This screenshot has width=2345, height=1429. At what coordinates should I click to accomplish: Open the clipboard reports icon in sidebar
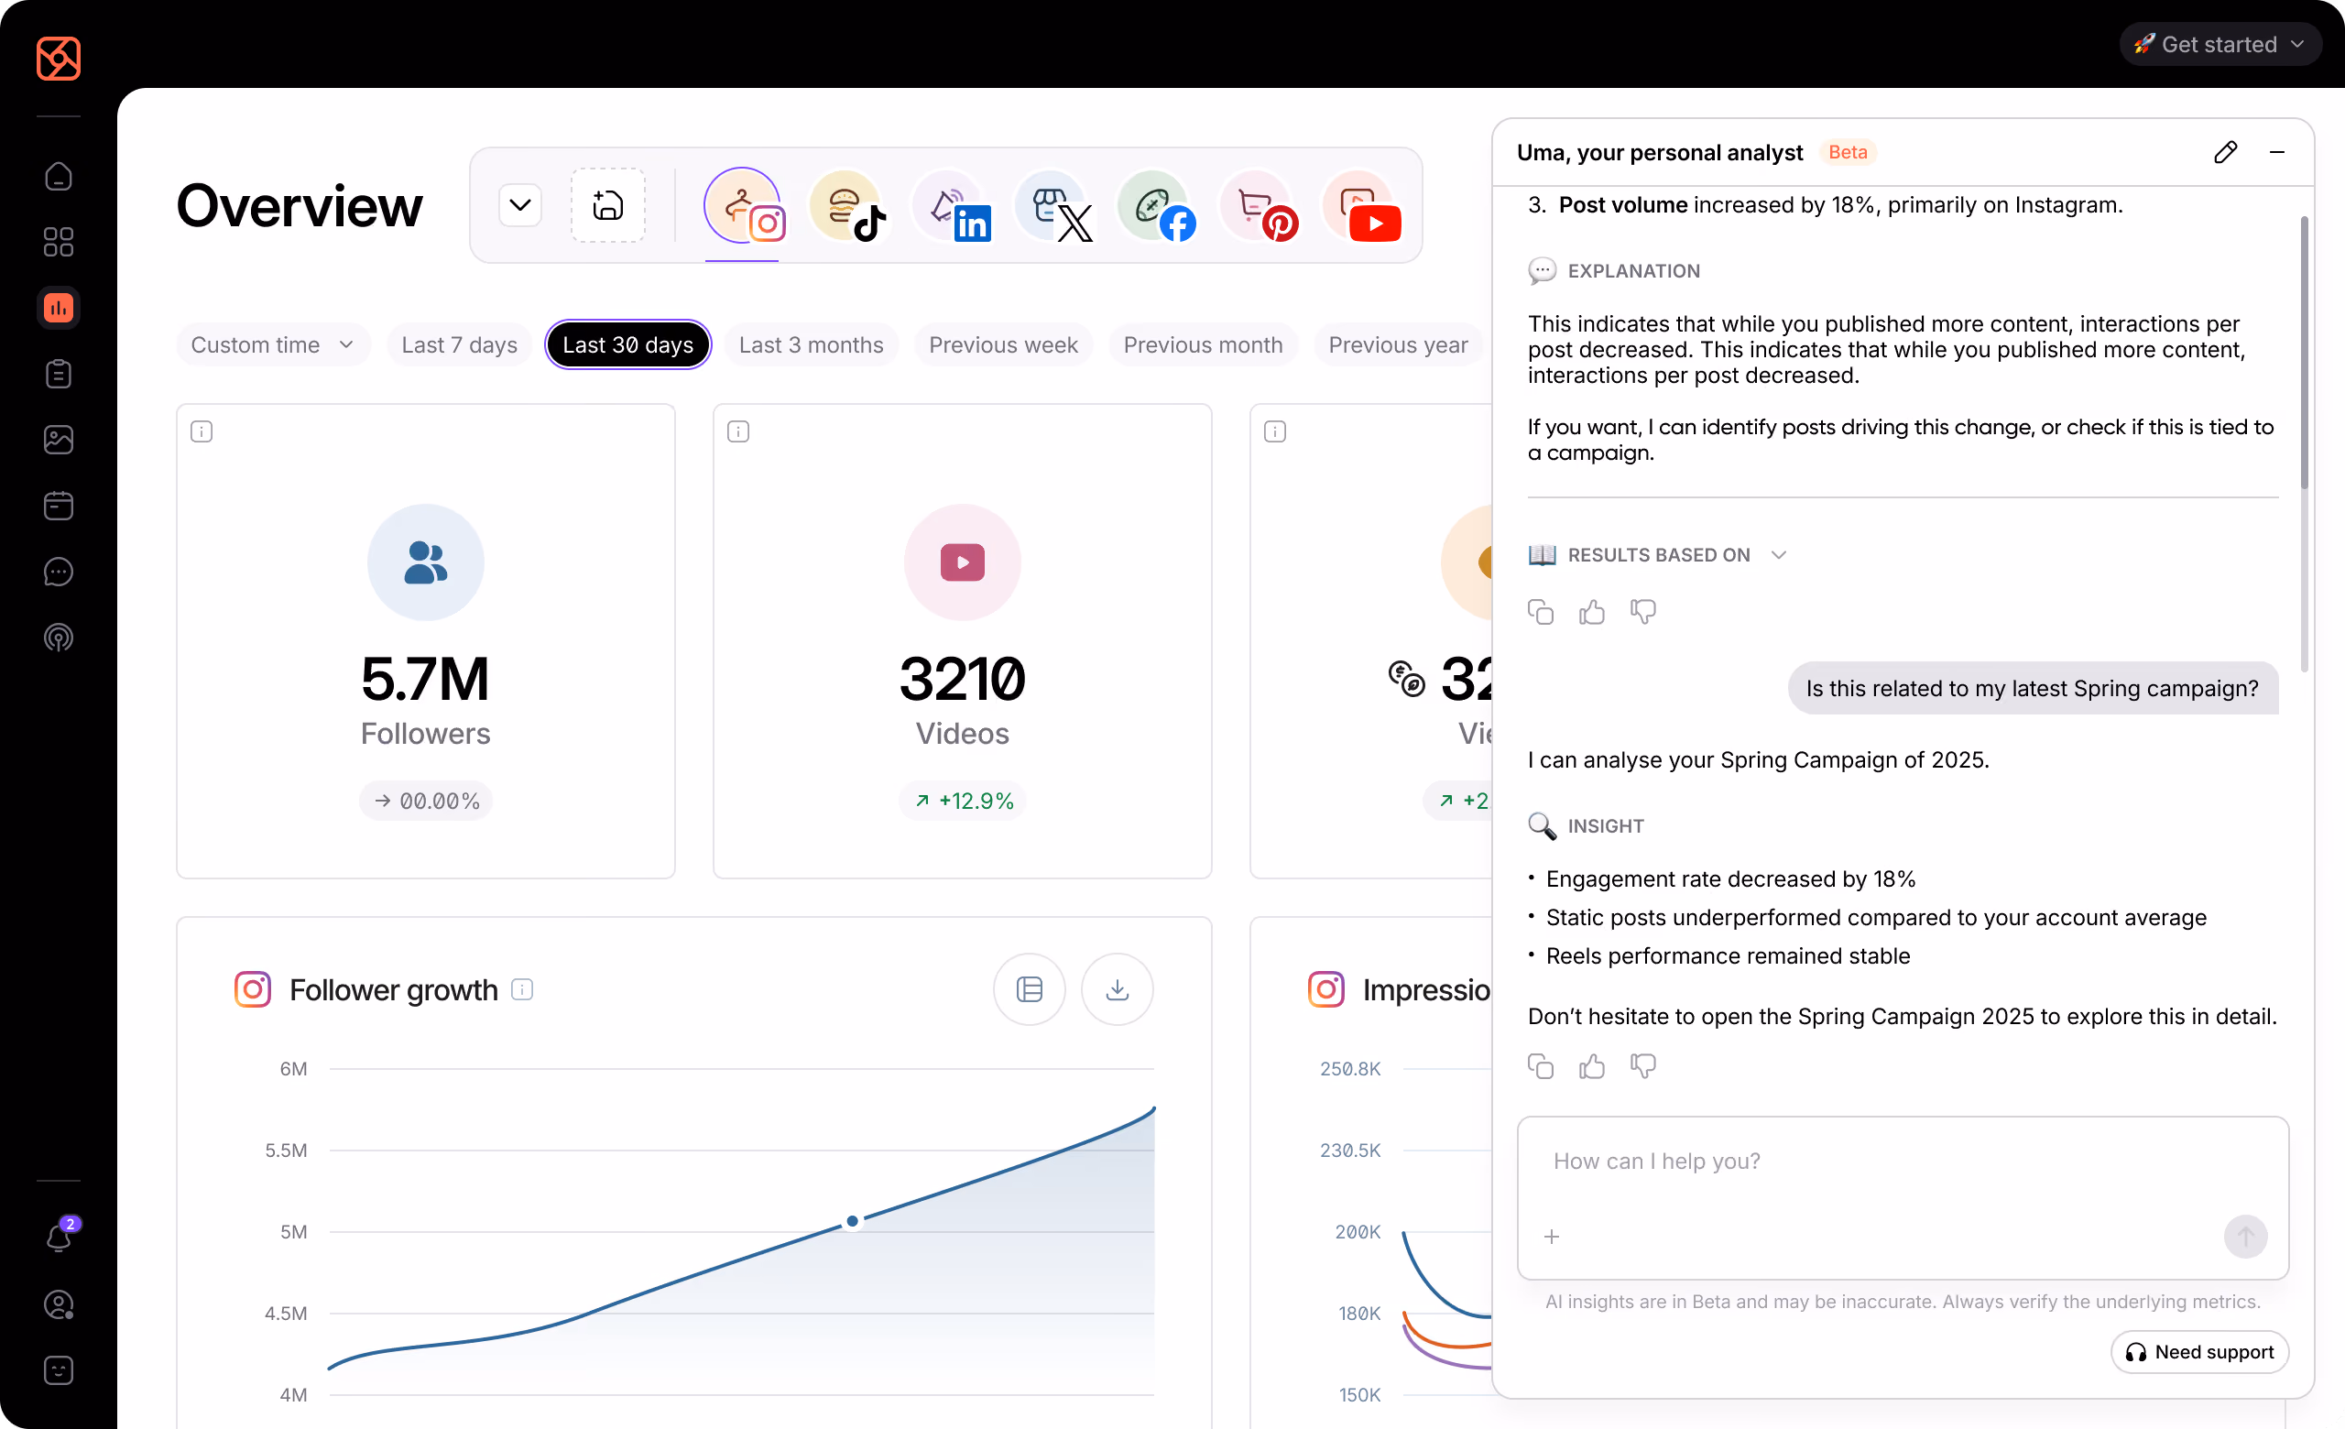58,374
